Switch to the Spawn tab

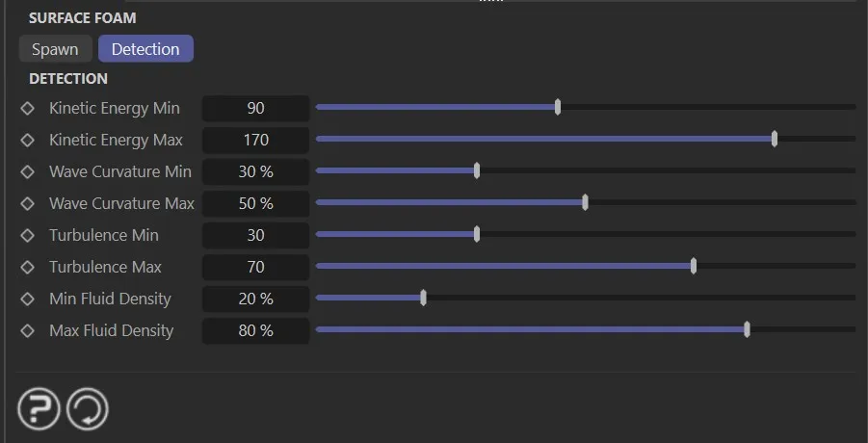pos(55,49)
